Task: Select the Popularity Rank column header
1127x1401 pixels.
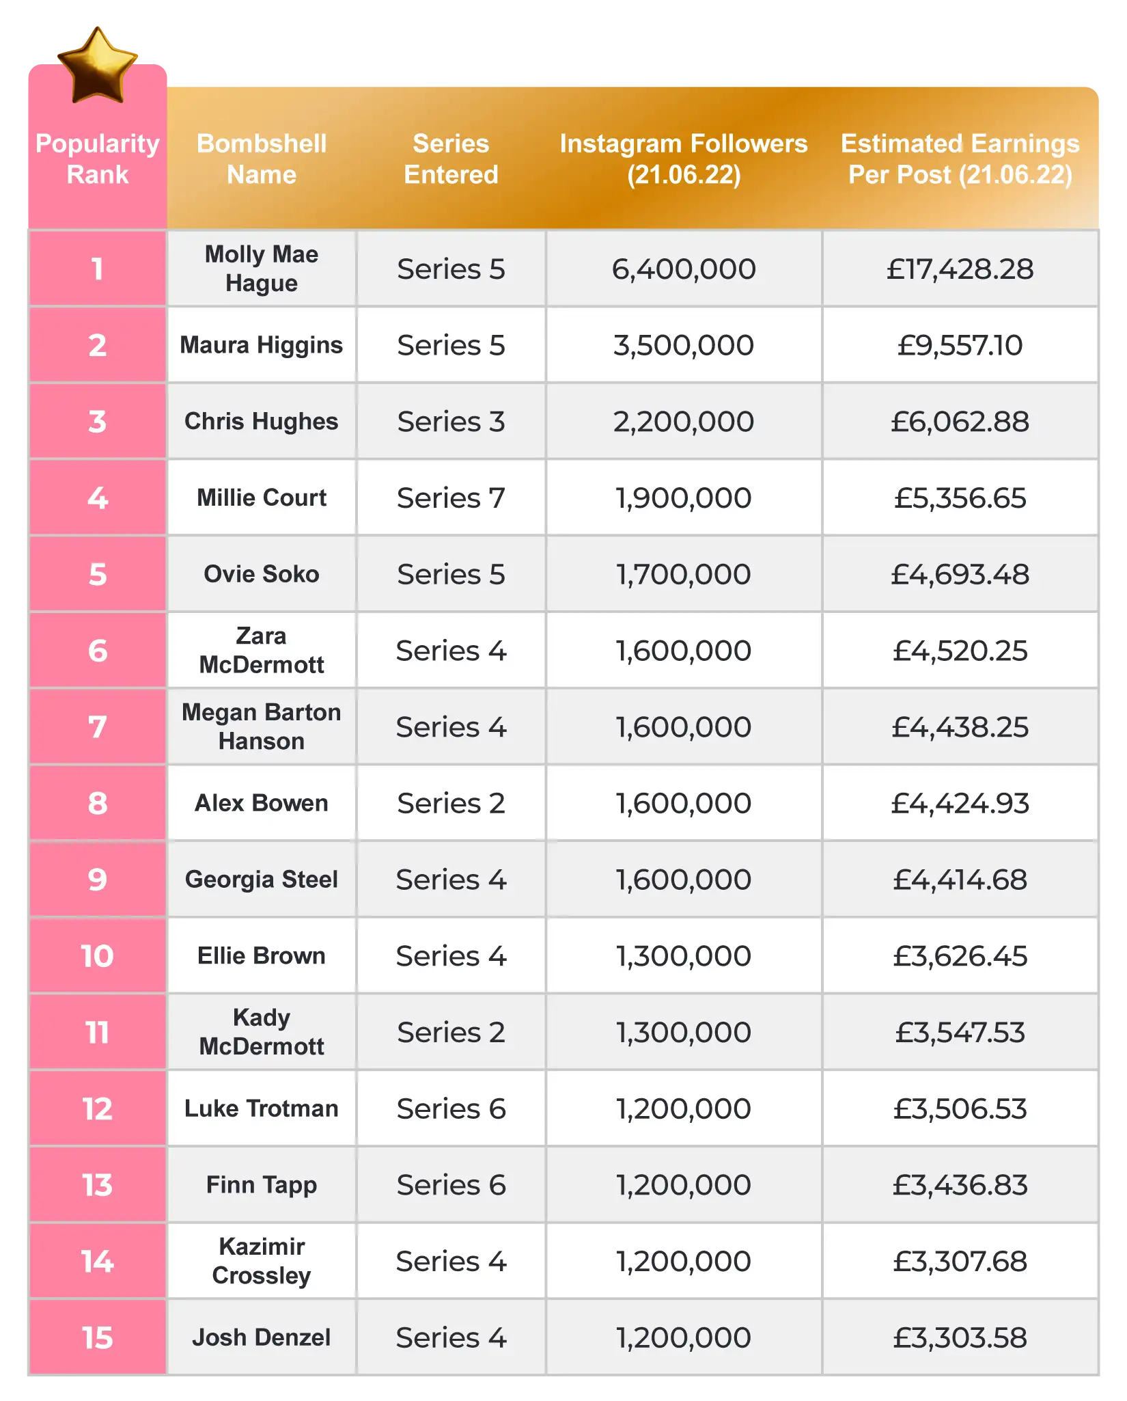Action: point(98,159)
